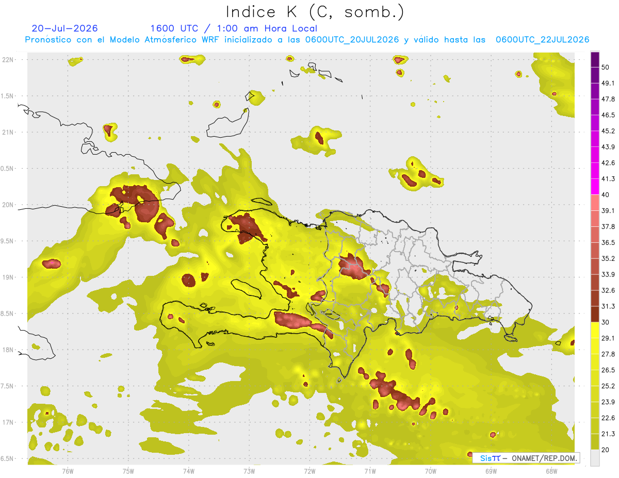The width and height of the screenshot is (619, 478).
Task: Select the swatch between 35.2 and 36.5
Action: coord(595,251)
